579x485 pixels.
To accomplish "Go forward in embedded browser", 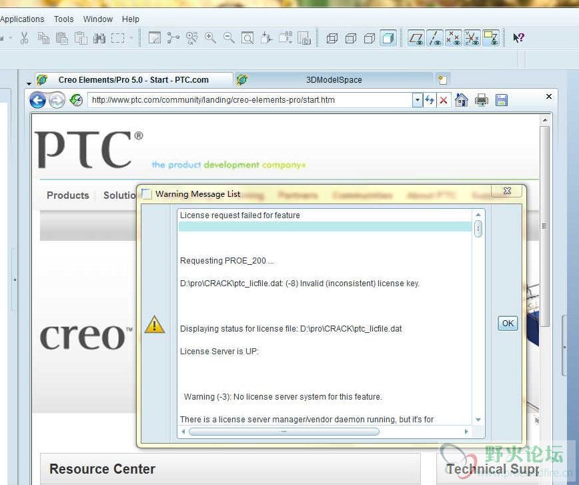I will pyautogui.click(x=57, y=100).
